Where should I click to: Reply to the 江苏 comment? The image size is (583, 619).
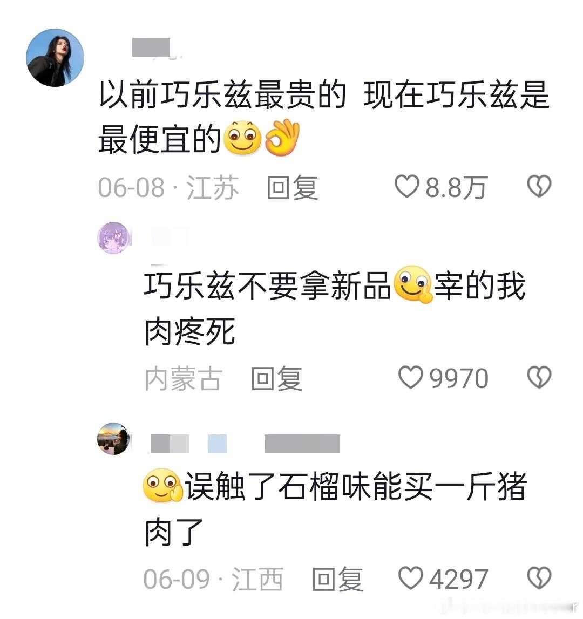292,187
